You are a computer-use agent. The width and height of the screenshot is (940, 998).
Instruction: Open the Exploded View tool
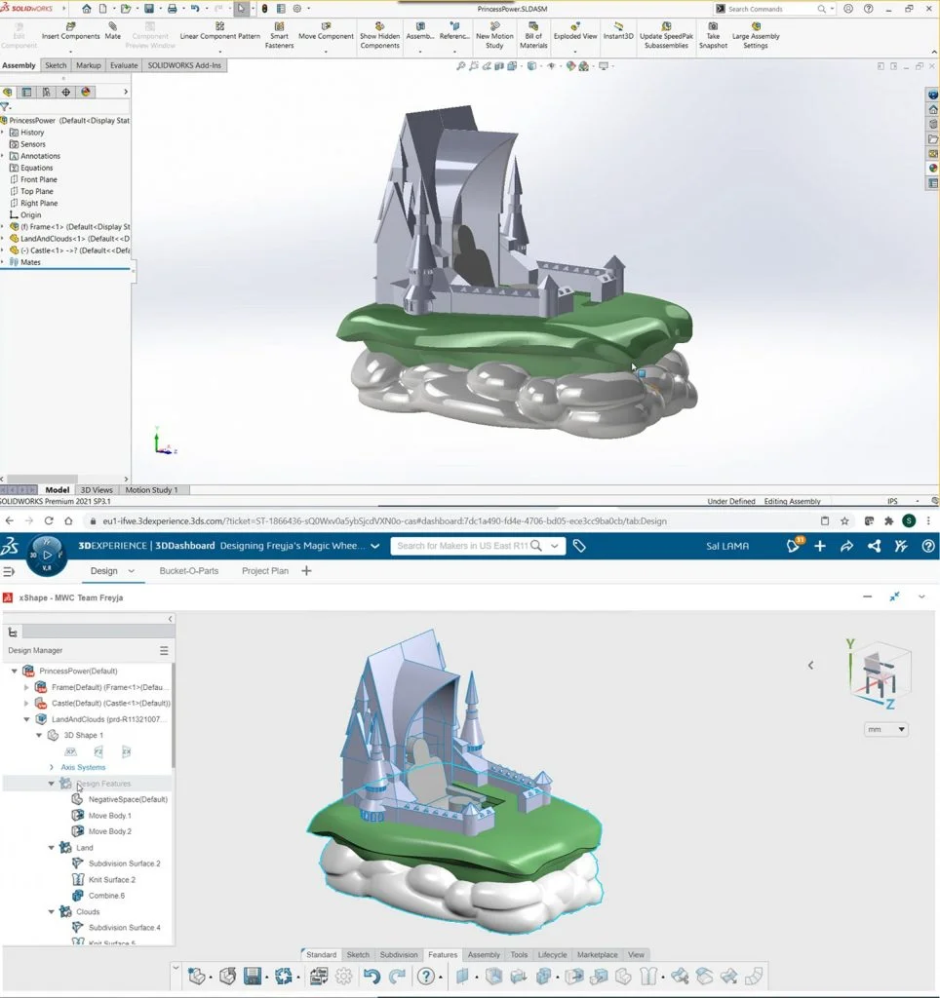click(575, 30)
